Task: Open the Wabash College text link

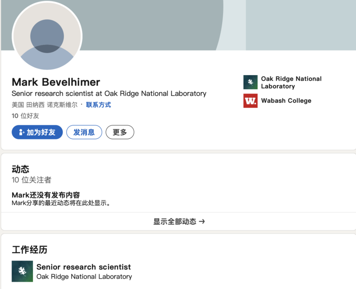Action: (x=286, y=101)
